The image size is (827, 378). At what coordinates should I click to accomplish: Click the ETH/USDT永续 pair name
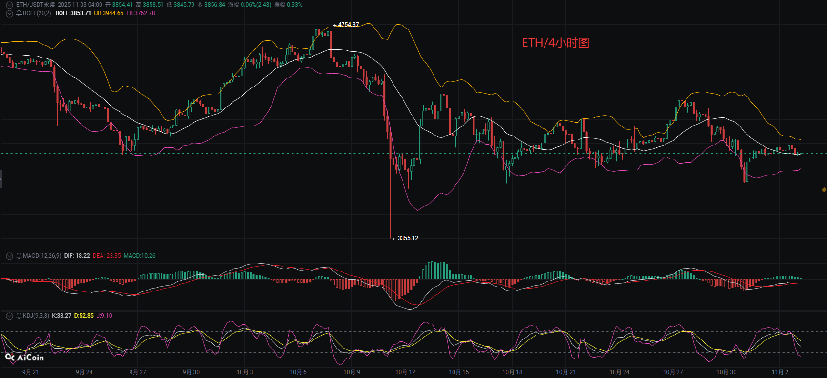tap(36, 5)
